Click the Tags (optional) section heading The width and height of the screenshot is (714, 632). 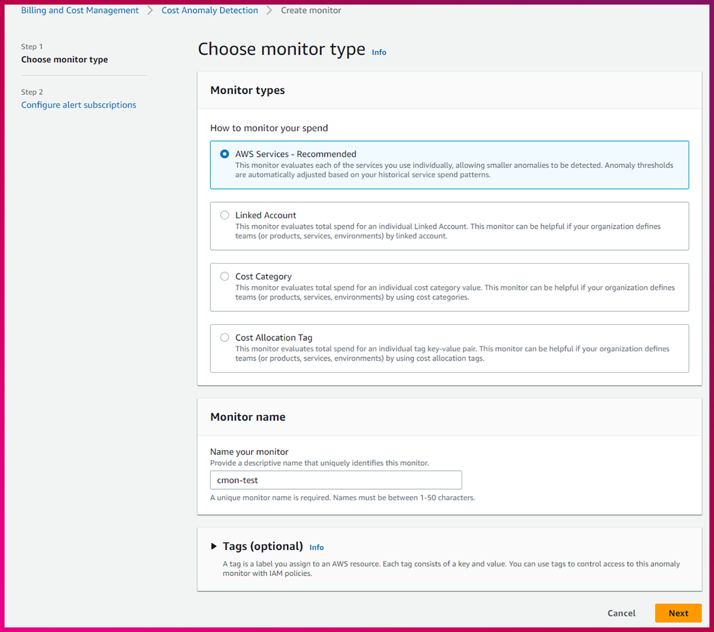(263, 546)
